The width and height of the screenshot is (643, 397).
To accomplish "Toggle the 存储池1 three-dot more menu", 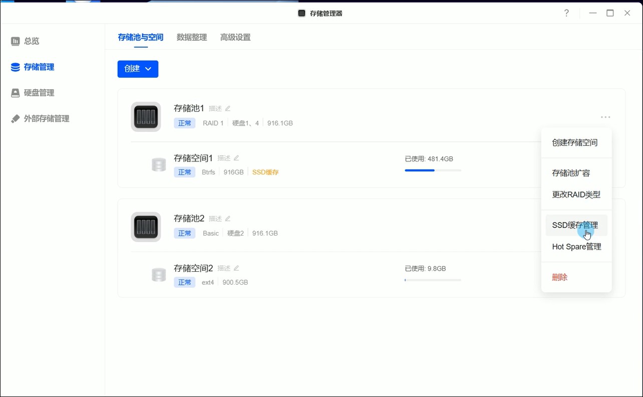I will (605, 117).
